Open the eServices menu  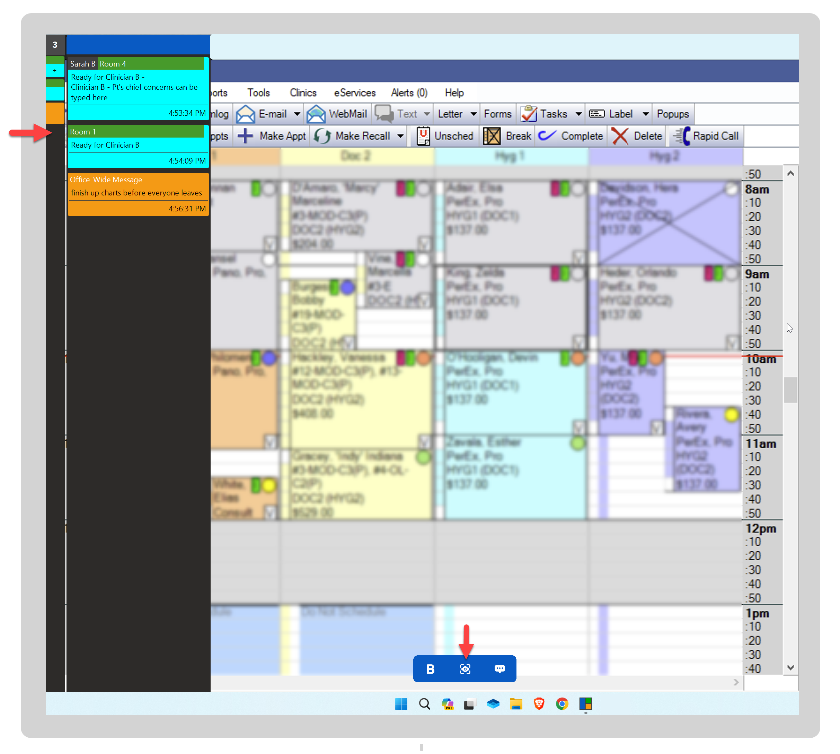[x=355, y=93]
